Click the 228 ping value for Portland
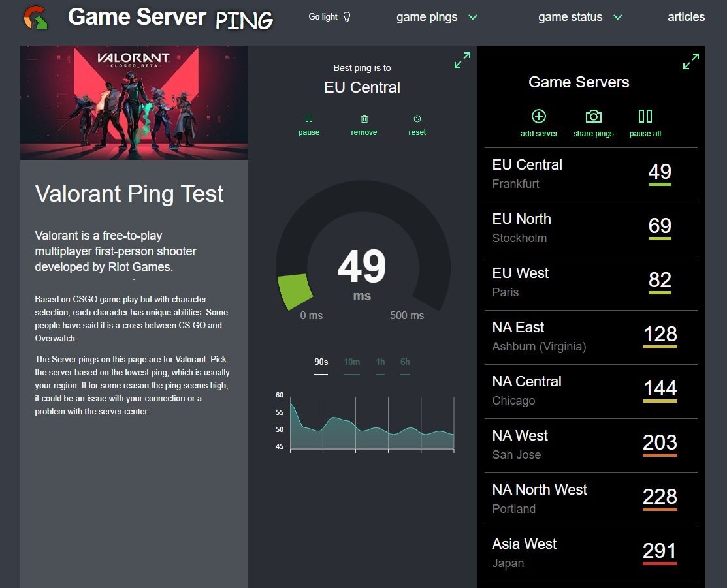Viewport: 727px width, 588px height. pos(660,497)
